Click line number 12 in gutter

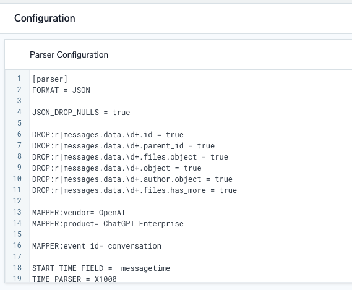coord(17,201)
